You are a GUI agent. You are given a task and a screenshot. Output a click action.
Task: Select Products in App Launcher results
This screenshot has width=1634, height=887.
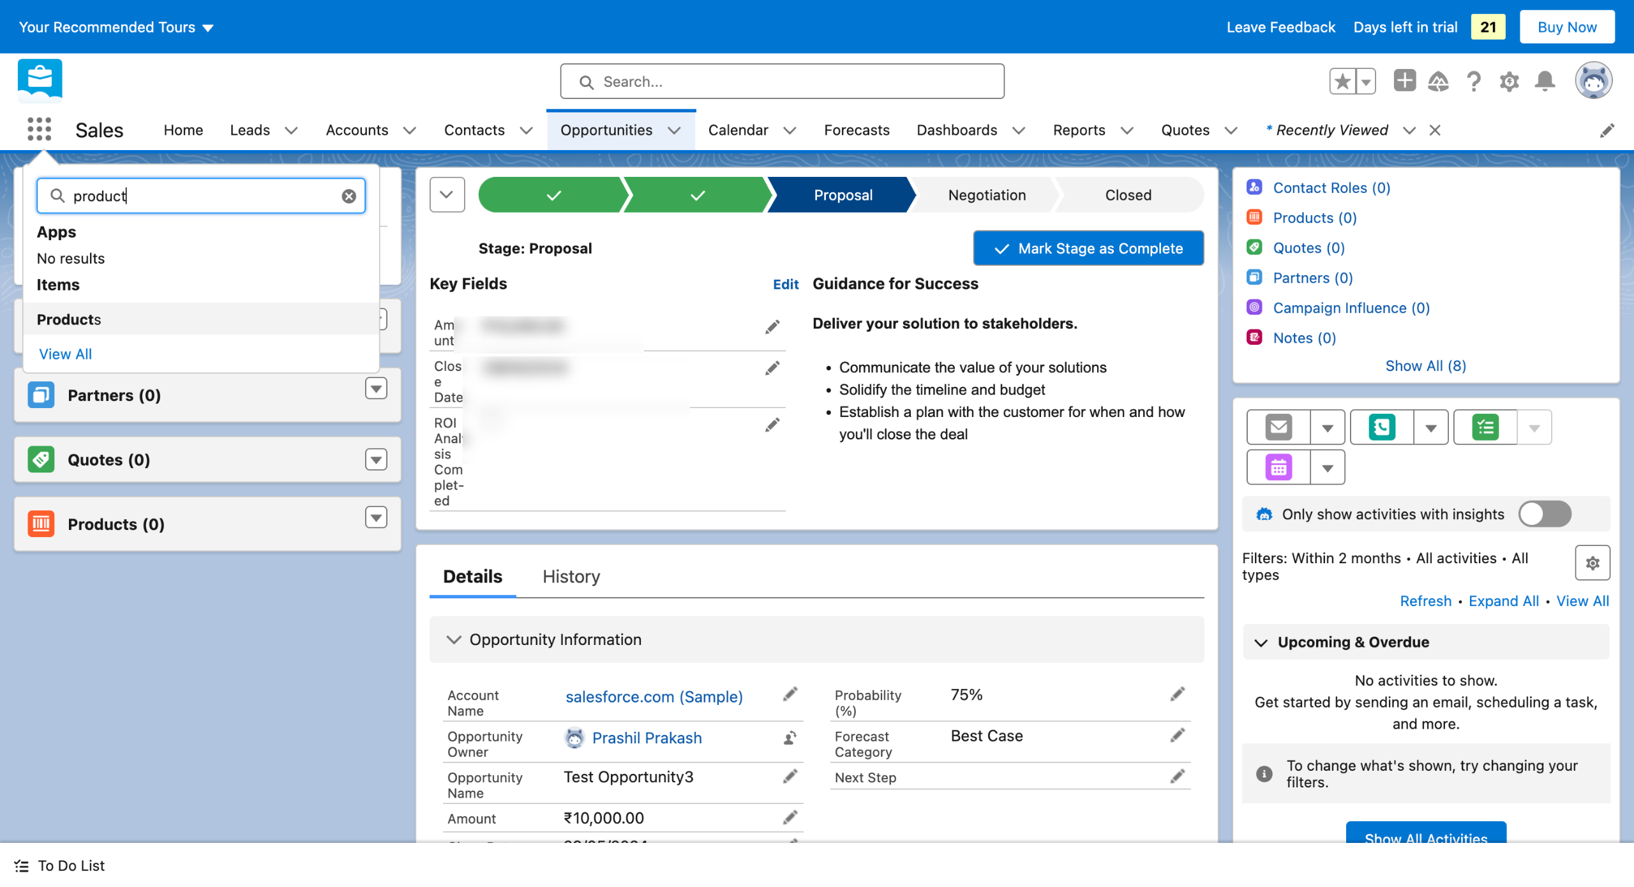(201, 319)
